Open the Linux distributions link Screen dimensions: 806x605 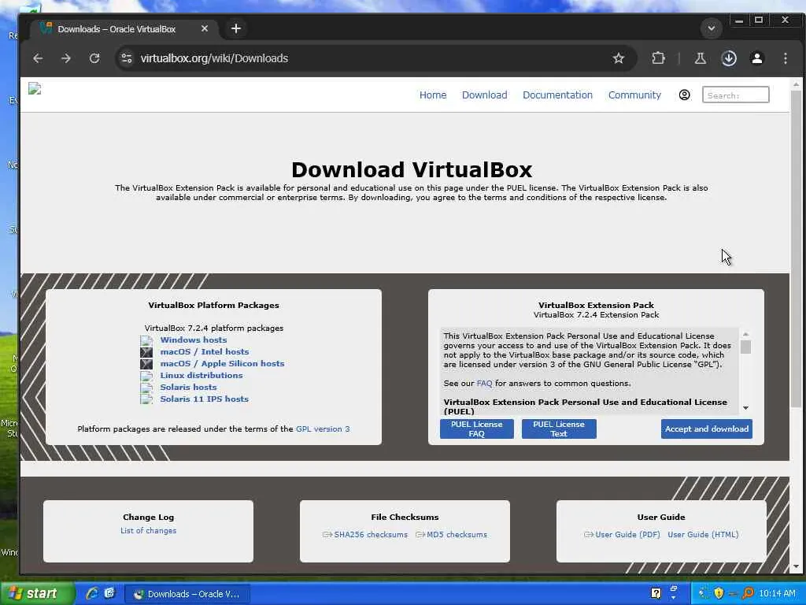(x=201, y=376)
